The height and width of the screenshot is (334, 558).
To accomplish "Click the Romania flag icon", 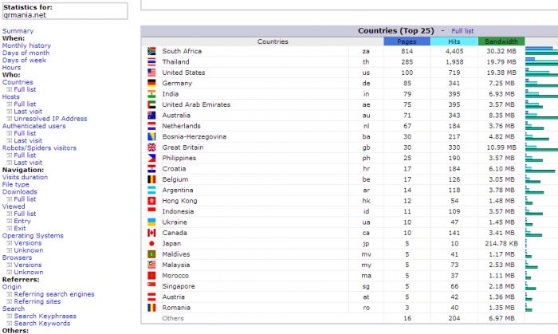I will [x=151, y=308].
